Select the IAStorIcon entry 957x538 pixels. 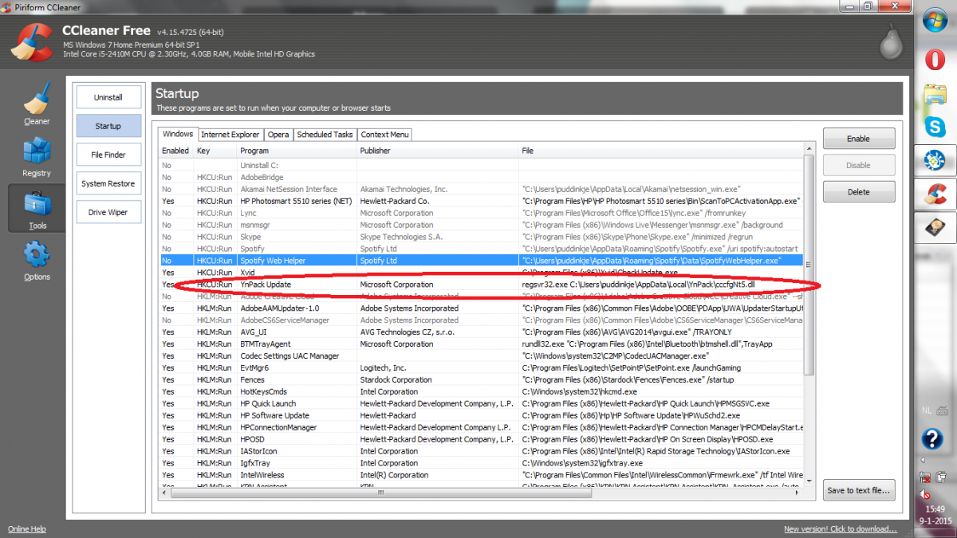480,451
